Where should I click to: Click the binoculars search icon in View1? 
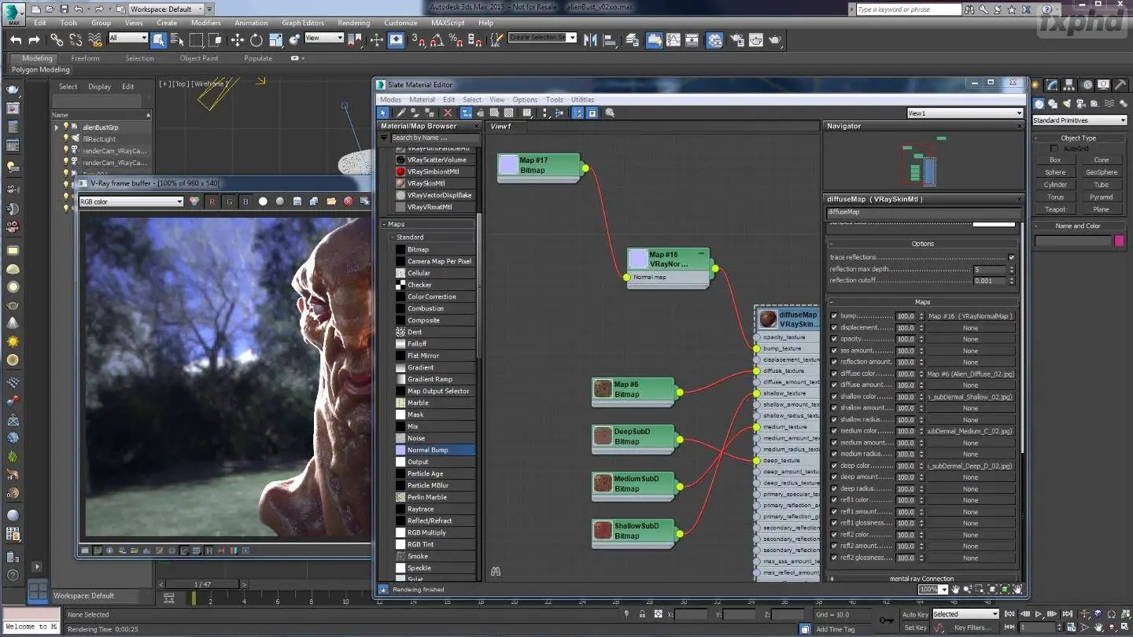[x=496, y=572]
